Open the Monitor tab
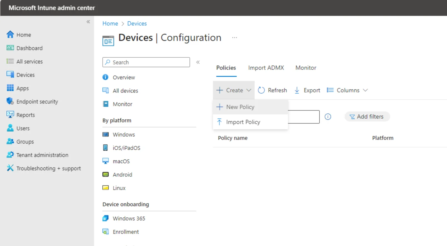 point(306,68)
